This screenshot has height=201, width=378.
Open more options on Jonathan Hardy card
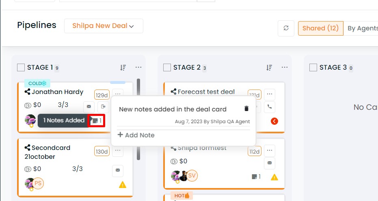118,94
